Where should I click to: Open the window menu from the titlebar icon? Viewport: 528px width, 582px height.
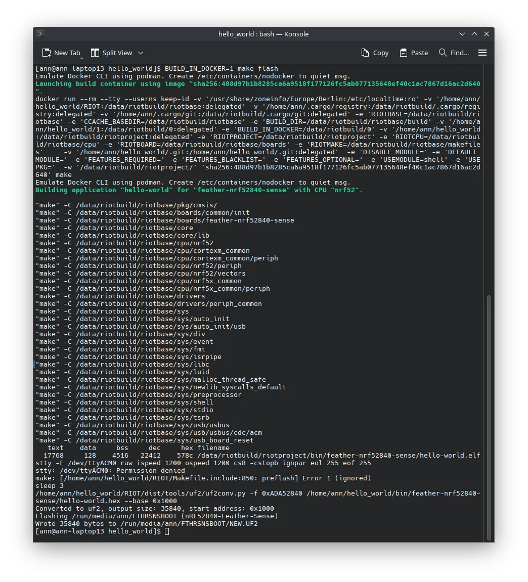(x=40, y=33)
